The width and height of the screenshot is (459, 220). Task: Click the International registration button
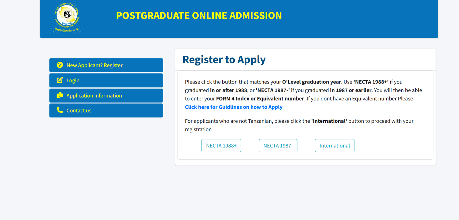334,146
